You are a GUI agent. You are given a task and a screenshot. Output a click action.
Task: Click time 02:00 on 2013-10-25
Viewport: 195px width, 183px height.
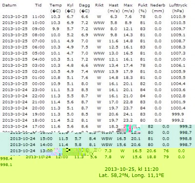39,72
